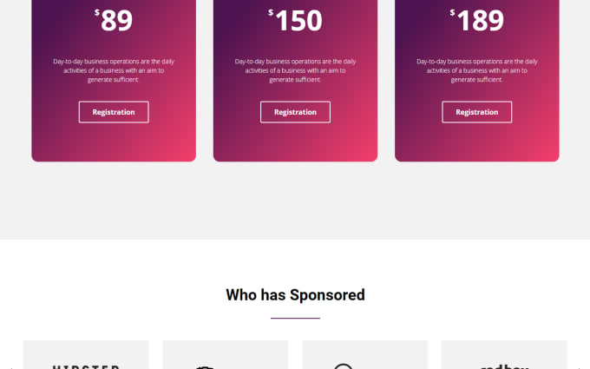Click the $150 price text
The height and width of the screenshot is (369, 590).
click(x=295, y=20)
